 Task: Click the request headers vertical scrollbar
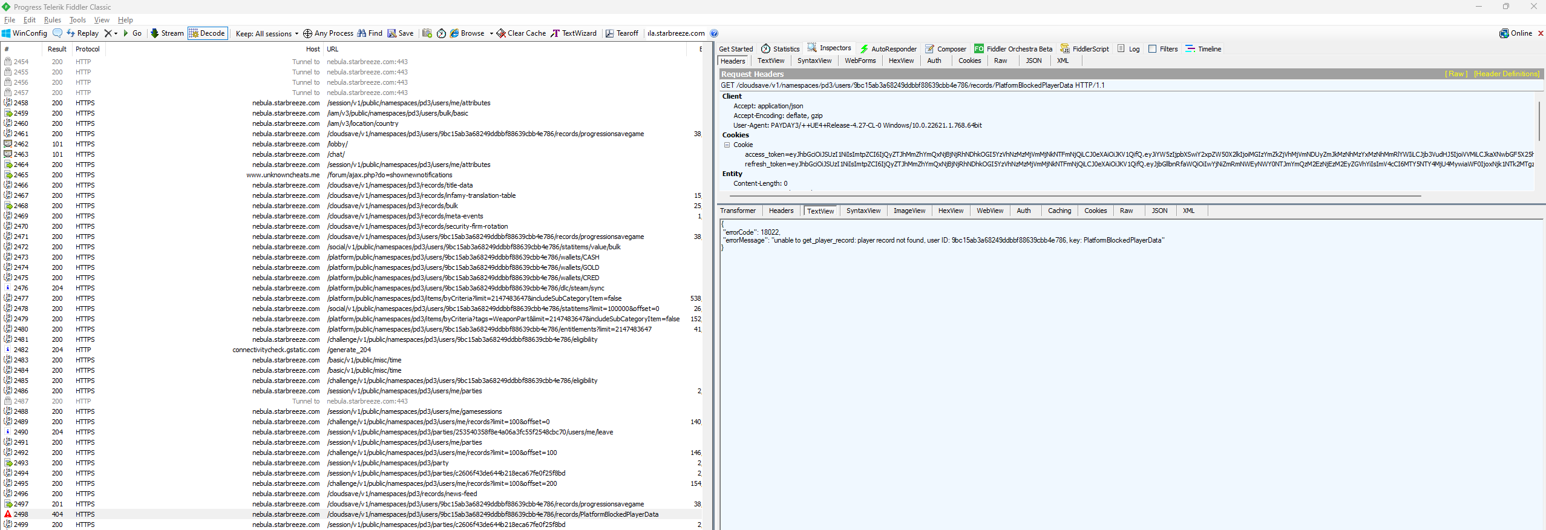pos(1539,121)
